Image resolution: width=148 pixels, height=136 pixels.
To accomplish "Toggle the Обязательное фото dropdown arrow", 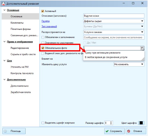I will [142, 48].
